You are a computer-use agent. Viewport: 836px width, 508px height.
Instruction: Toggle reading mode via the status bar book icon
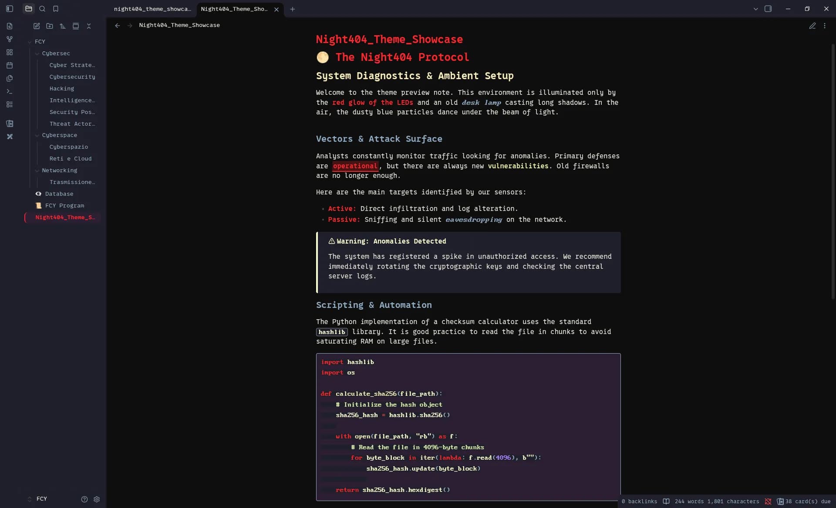point(666,501)
